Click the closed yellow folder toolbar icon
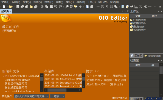The width and height of the screenshot is (163, 100). pyautogui.click(x=31, y=7)
